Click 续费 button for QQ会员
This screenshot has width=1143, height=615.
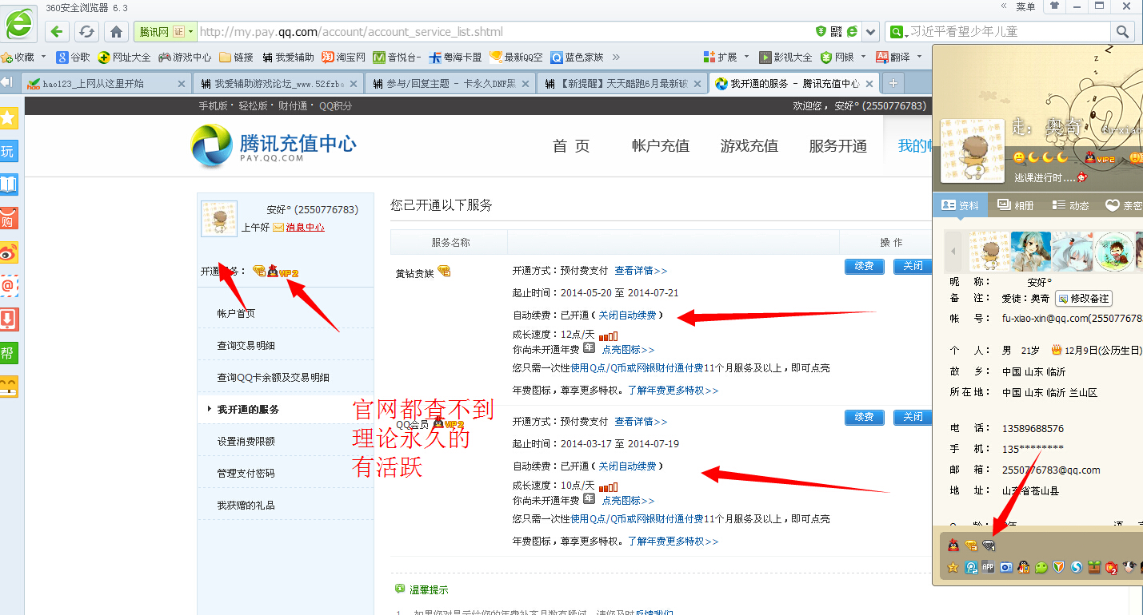(x=865, y=418)
